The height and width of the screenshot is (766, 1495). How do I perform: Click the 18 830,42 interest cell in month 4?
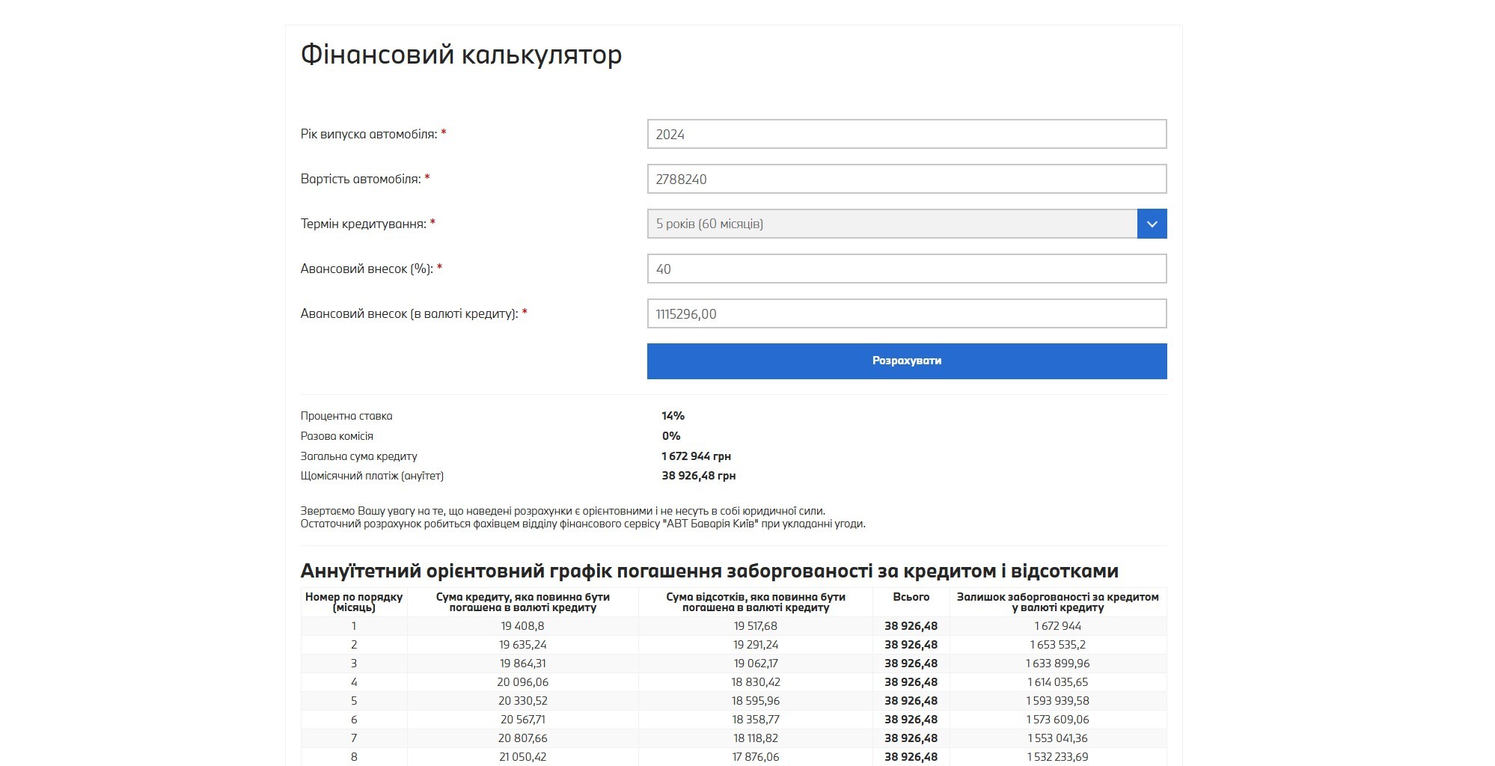pos(755,682)
